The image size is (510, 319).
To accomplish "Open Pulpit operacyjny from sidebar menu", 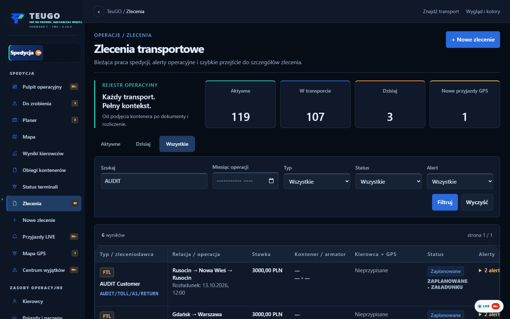I will (x=44, y=87).
